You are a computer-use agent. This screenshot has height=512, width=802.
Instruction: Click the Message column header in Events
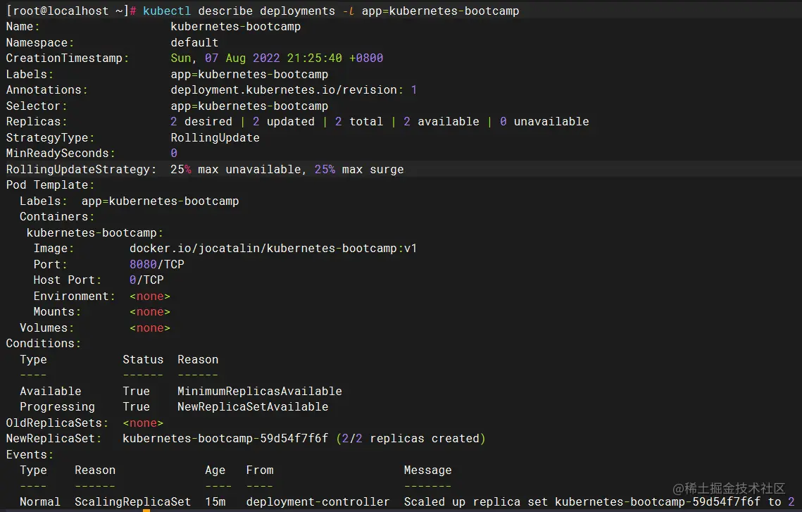coord(427,470)
